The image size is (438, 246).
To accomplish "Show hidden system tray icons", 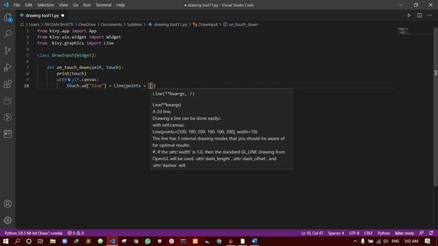I will [x=355, y=241].
